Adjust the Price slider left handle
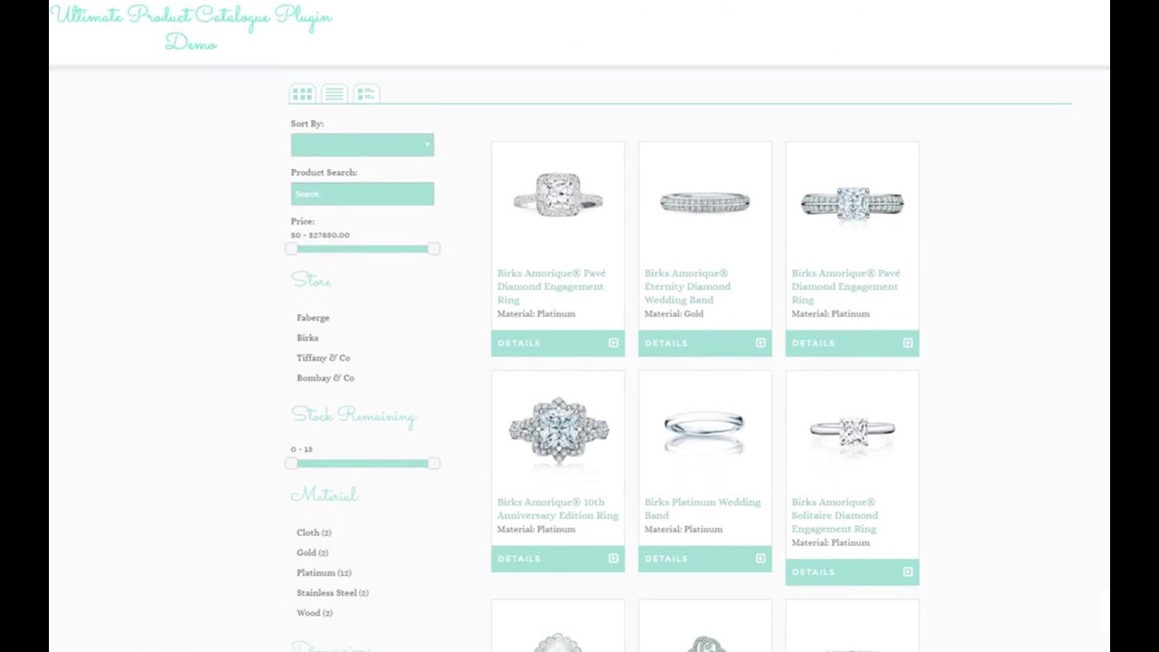1159x652 pixels. point(292,248)
